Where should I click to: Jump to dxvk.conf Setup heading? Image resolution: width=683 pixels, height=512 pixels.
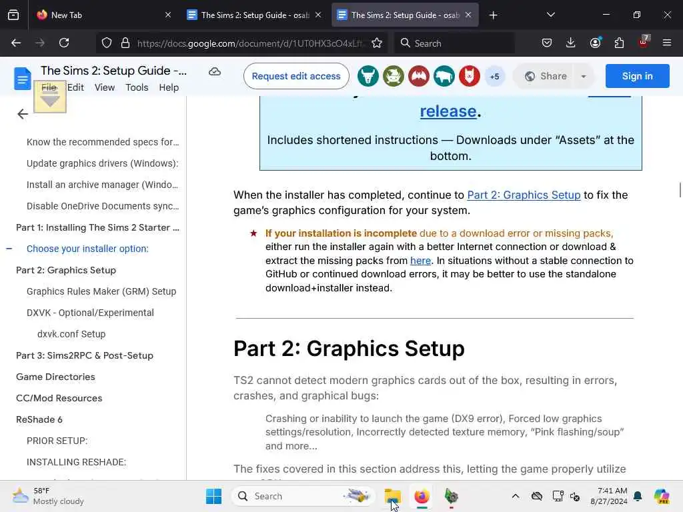71,334
